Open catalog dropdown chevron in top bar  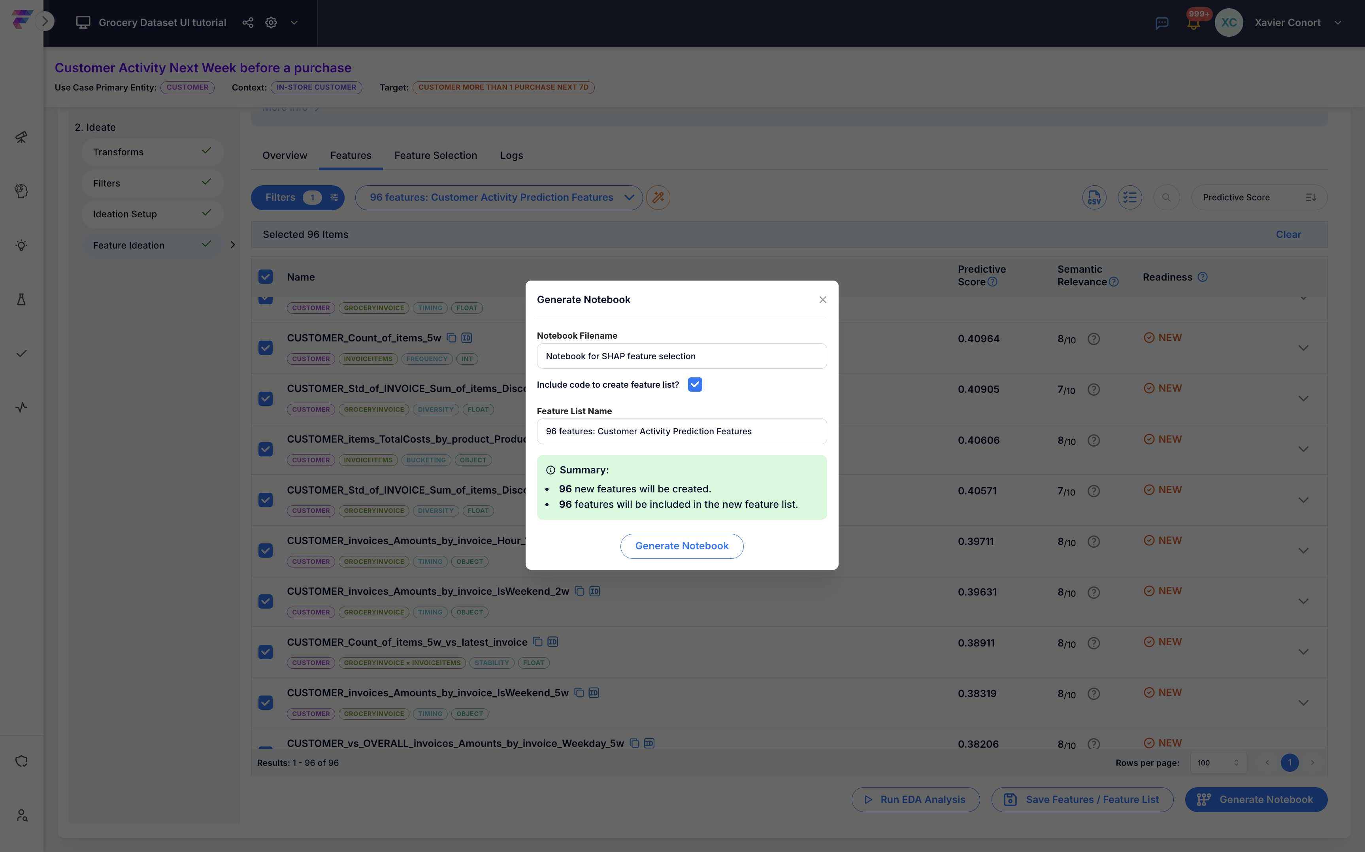tap(294, 23)
